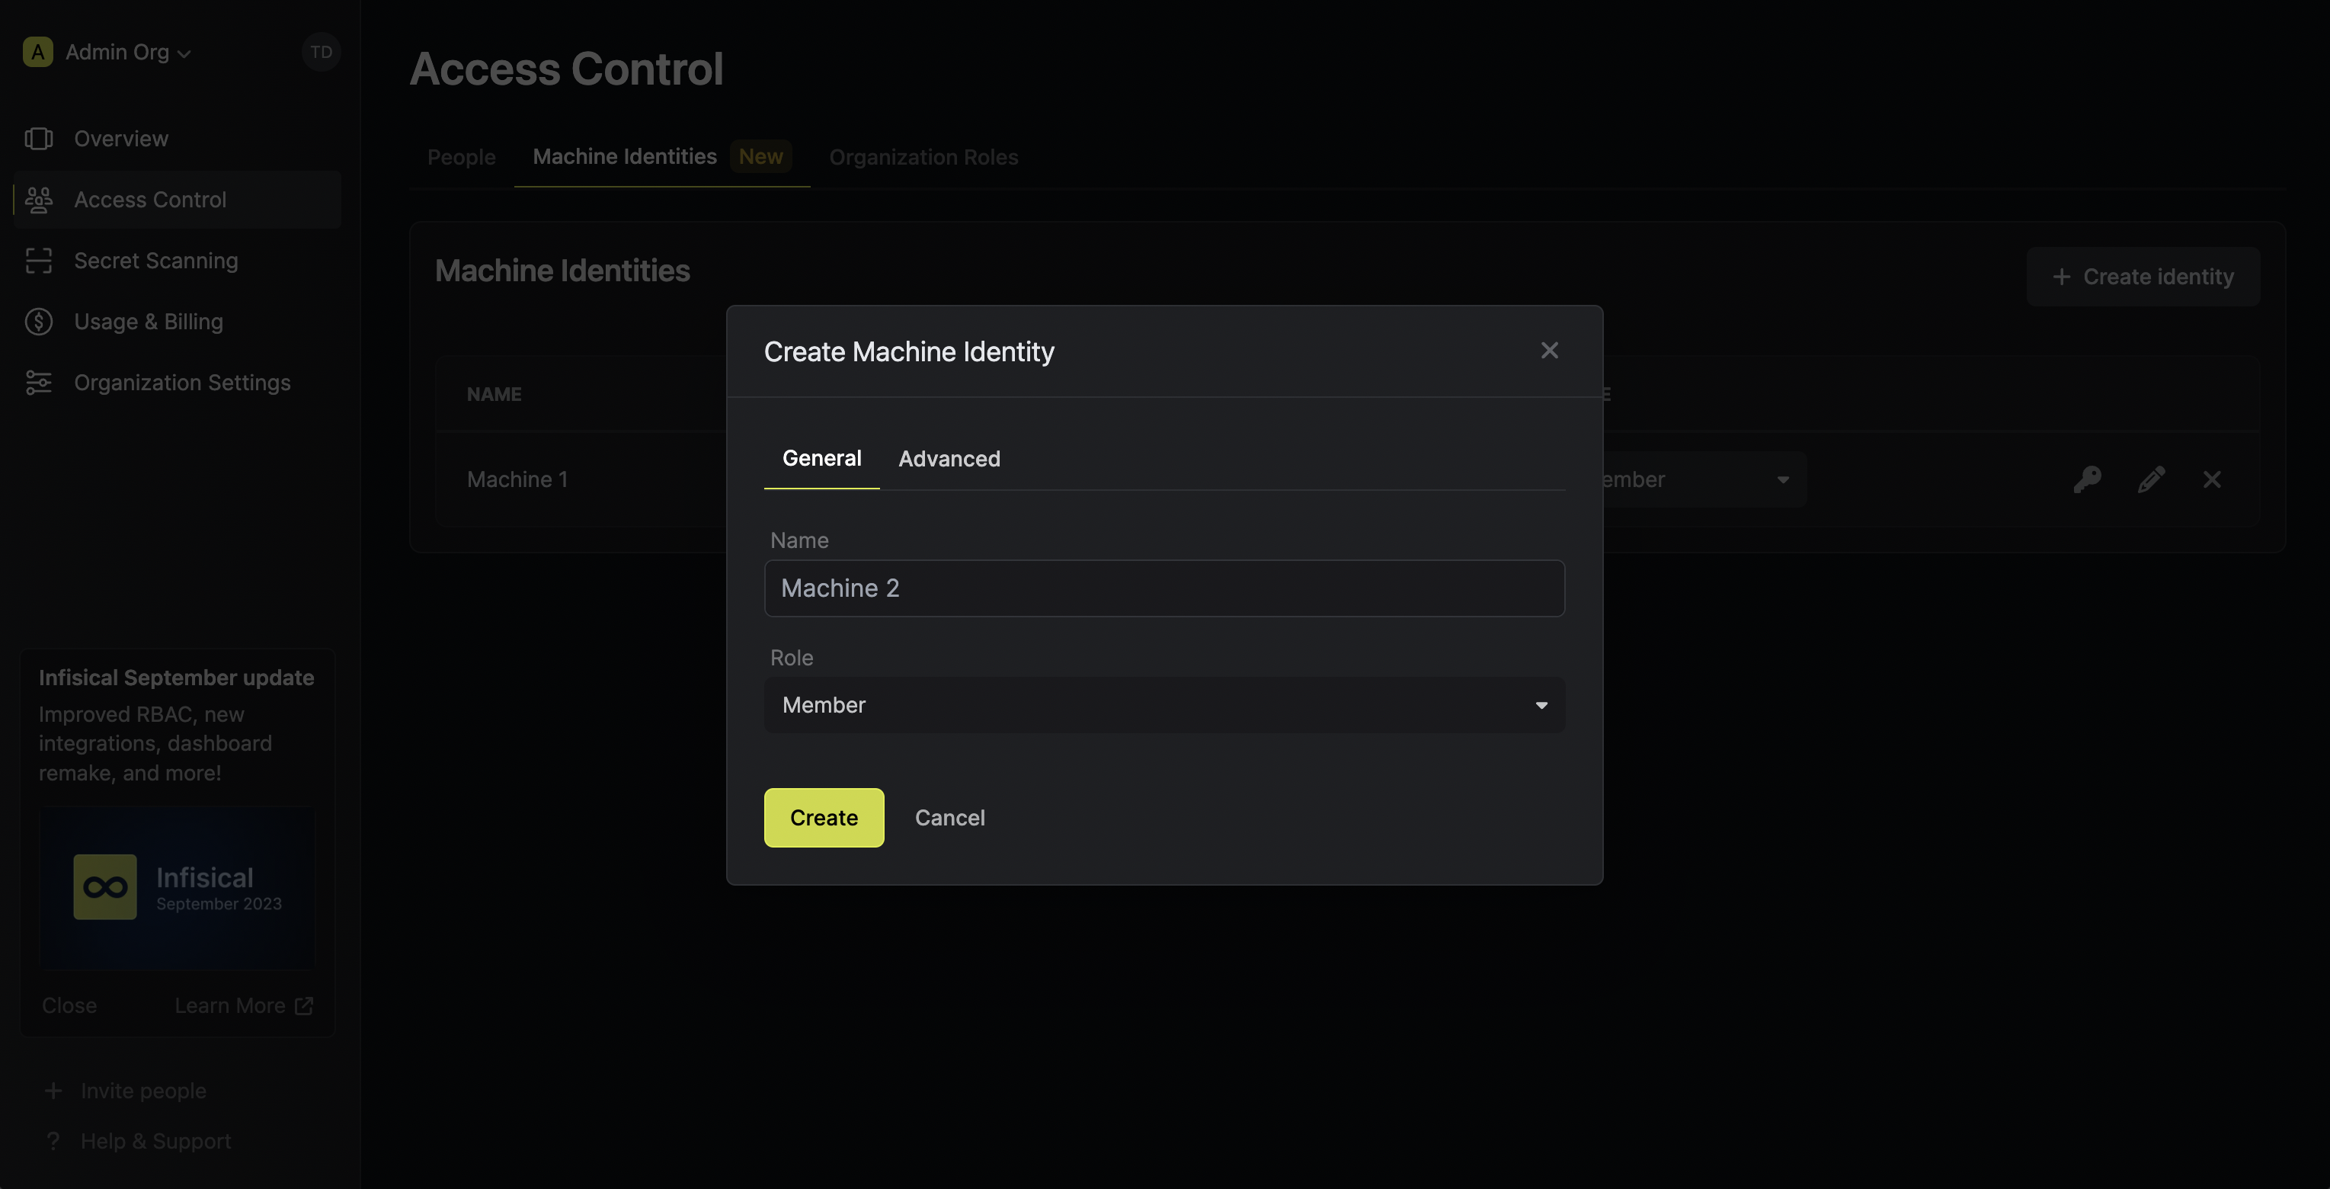
Task: Click the TD user avatar
Action: (x=321, y=53)
